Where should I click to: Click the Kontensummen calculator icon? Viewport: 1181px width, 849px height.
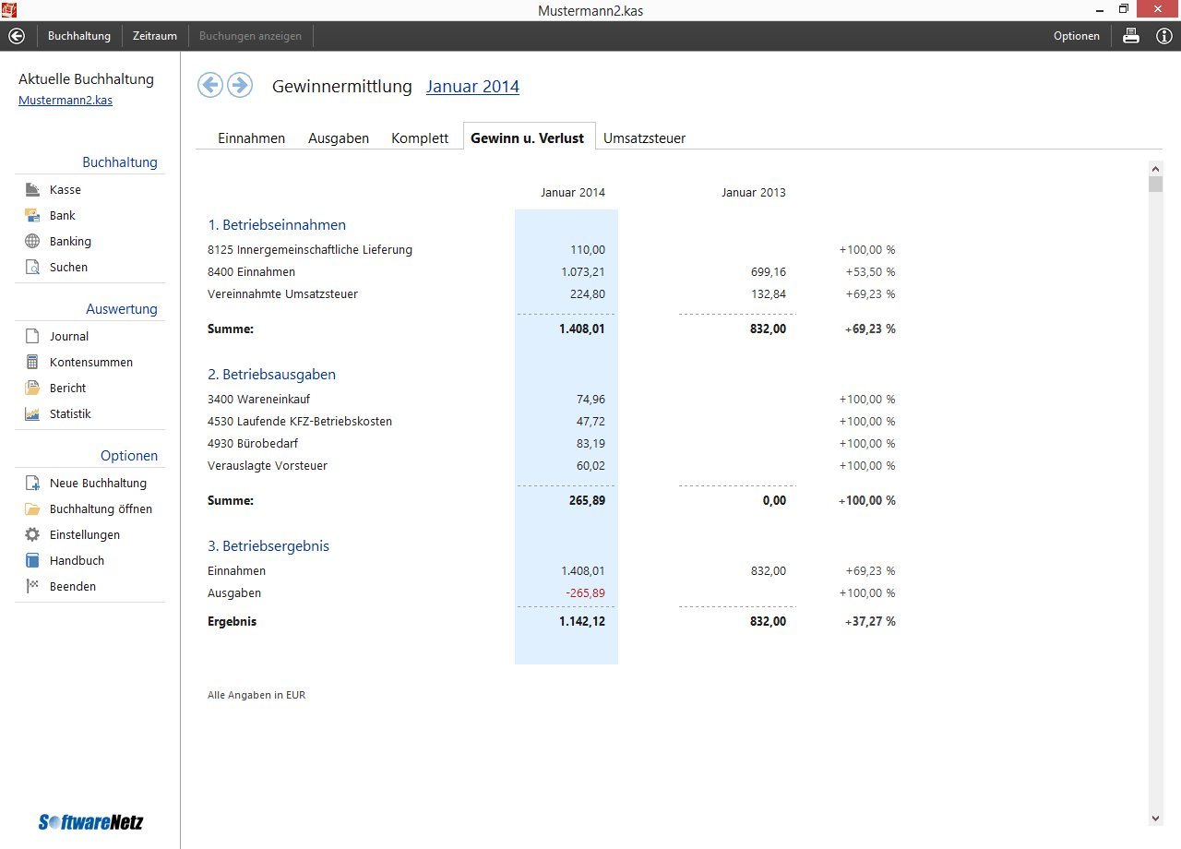[32, 362]
